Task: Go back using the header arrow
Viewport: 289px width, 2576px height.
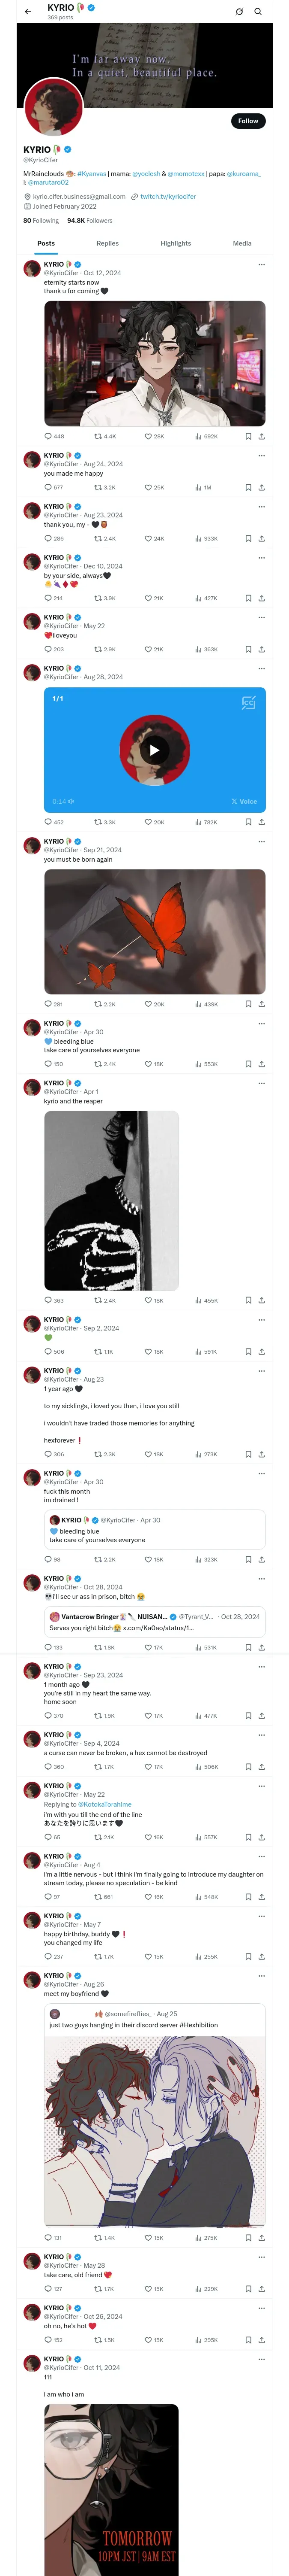Action: coord(28,12)
